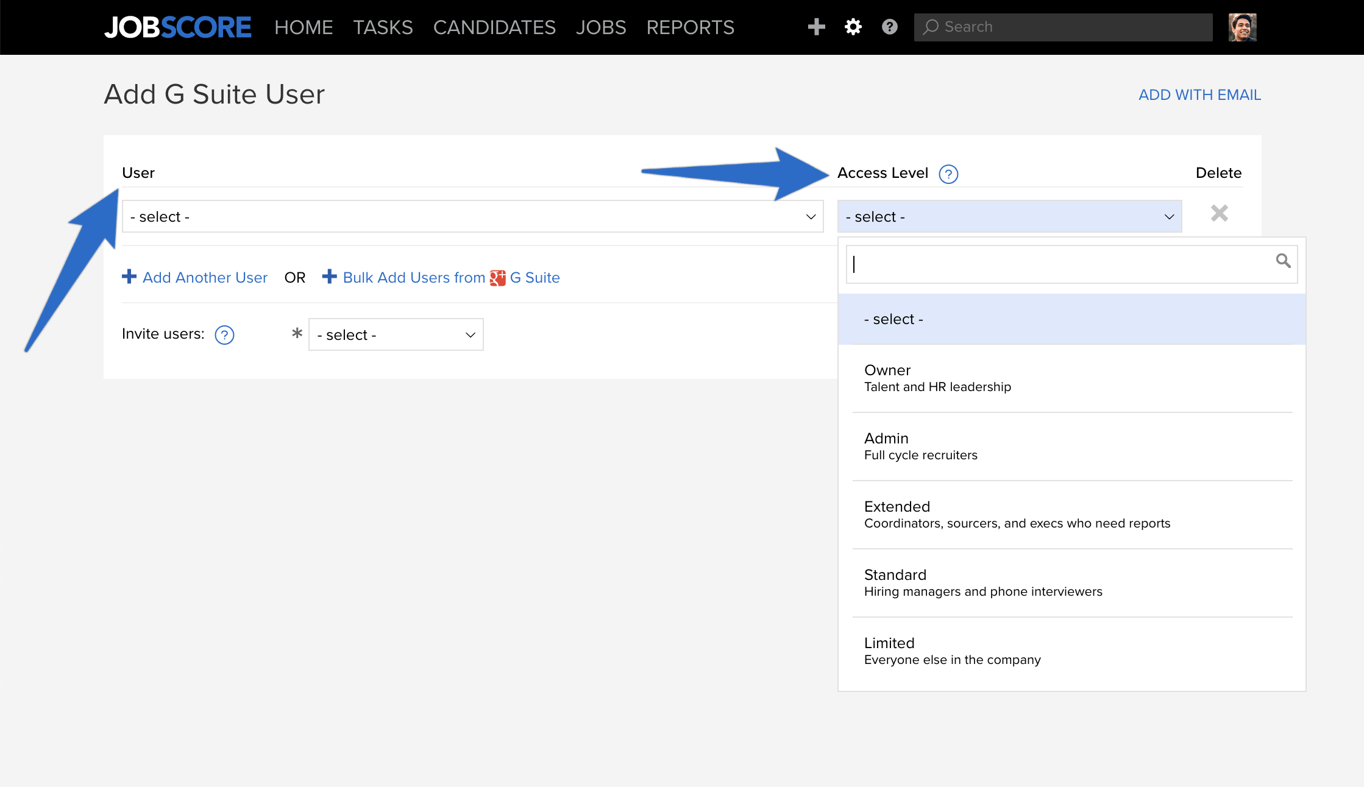Select the Owner access level

pos(1071,378)
